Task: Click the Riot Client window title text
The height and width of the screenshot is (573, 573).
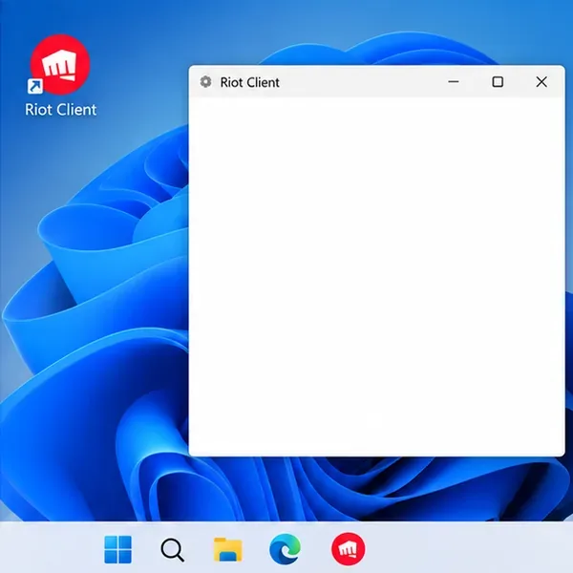Action: tap(249, 82)
